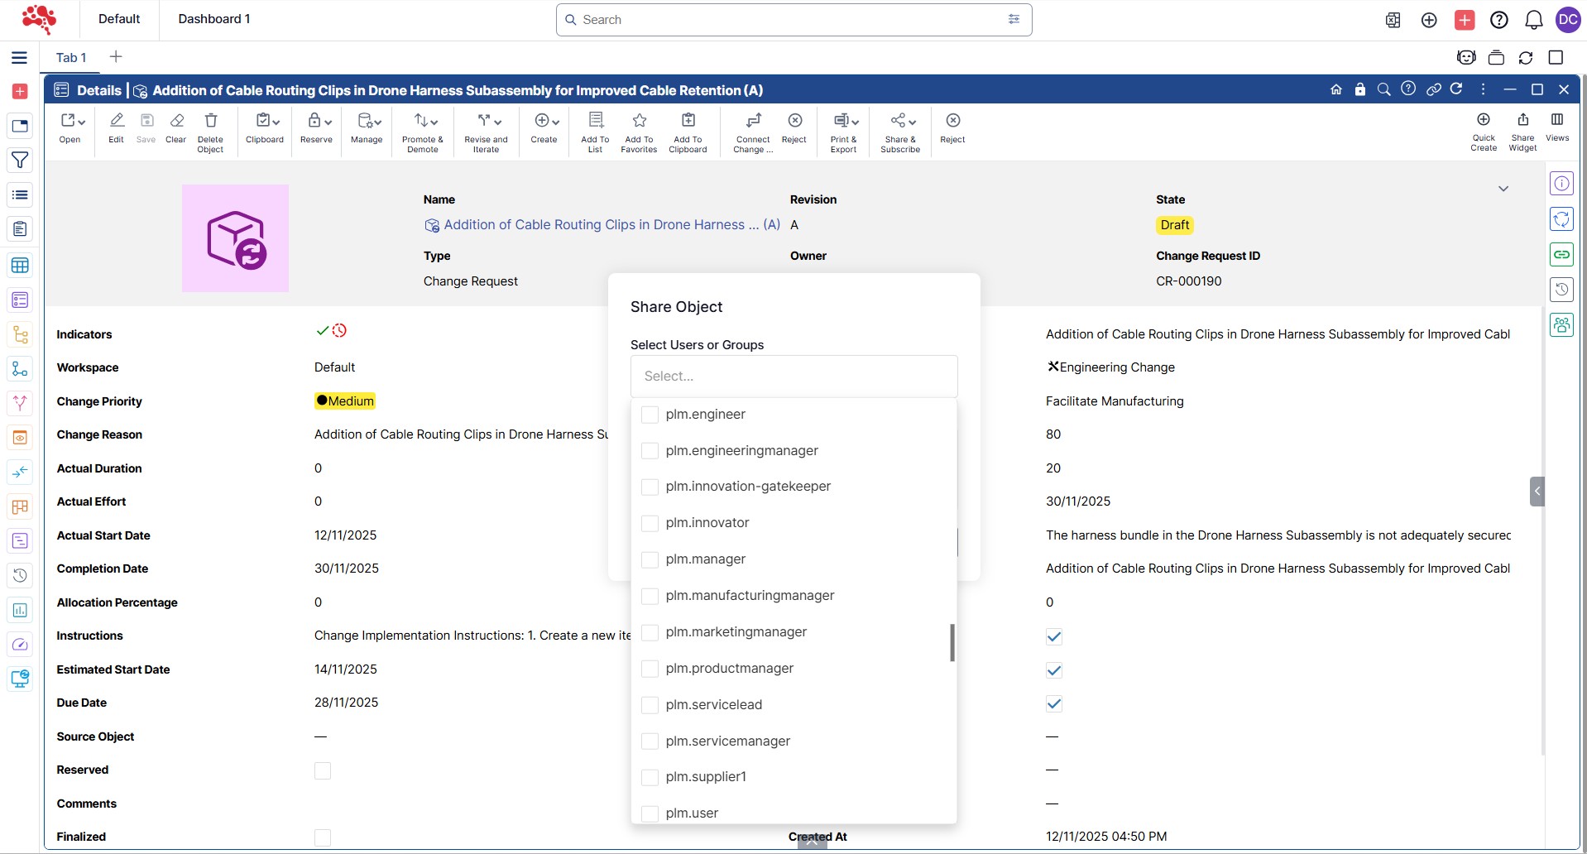
Task: Select the plm.manager checkbox
Action: pos(650,559)
